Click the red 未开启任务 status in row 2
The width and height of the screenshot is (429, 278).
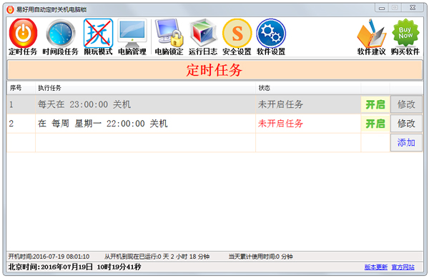click(280, 124)
